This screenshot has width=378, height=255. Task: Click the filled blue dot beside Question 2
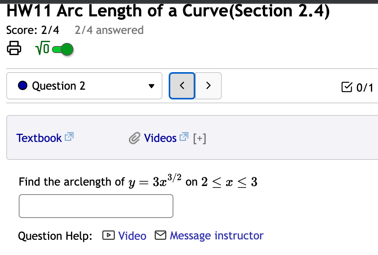coord(23,85)
